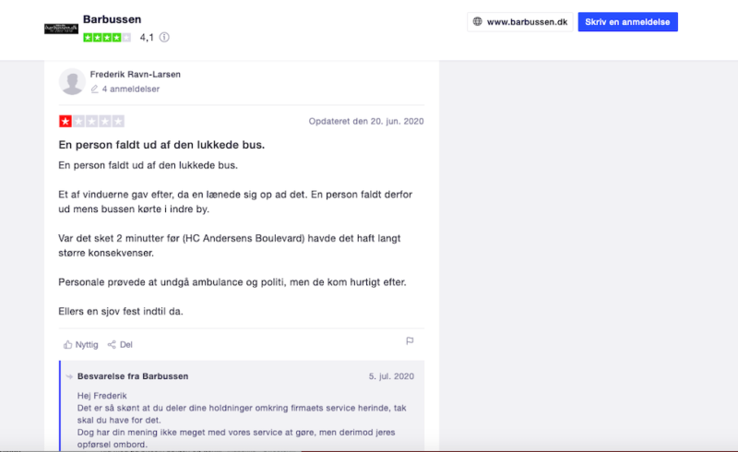Image resolution: width=738 pixels, height=452 pixels.
Task: Open Frederik Ravn-Larsen's profile avatar
Action: click(72, 81)
